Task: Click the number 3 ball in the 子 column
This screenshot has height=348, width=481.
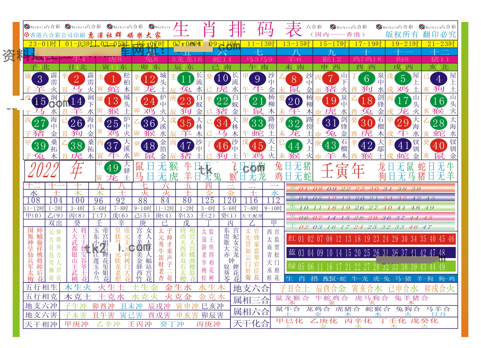Action: pos(40,79)
